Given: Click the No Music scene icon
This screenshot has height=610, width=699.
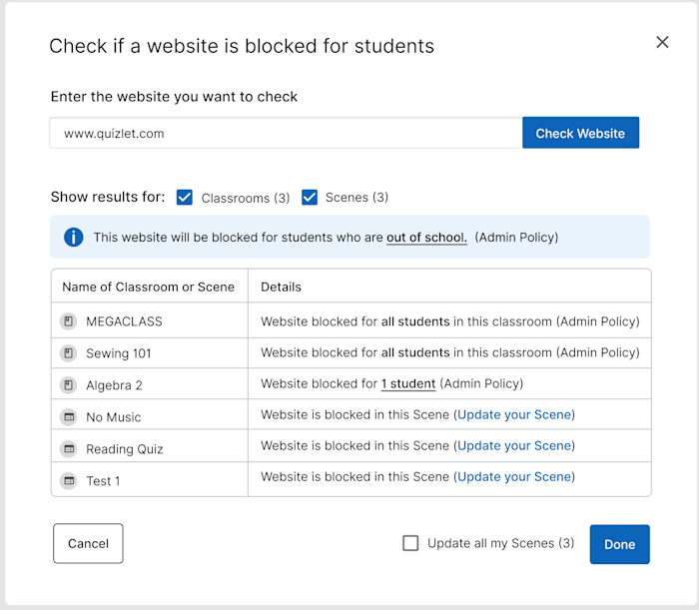Looking at the screenshot, I should coord(69,417).
